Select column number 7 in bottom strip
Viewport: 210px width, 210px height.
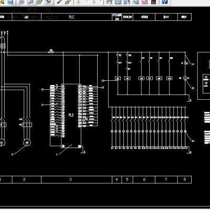[166, 180]
